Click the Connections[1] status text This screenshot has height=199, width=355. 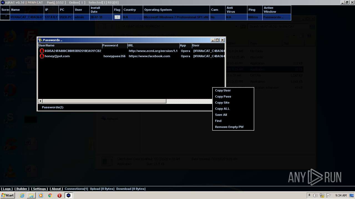tap(76, 189)
